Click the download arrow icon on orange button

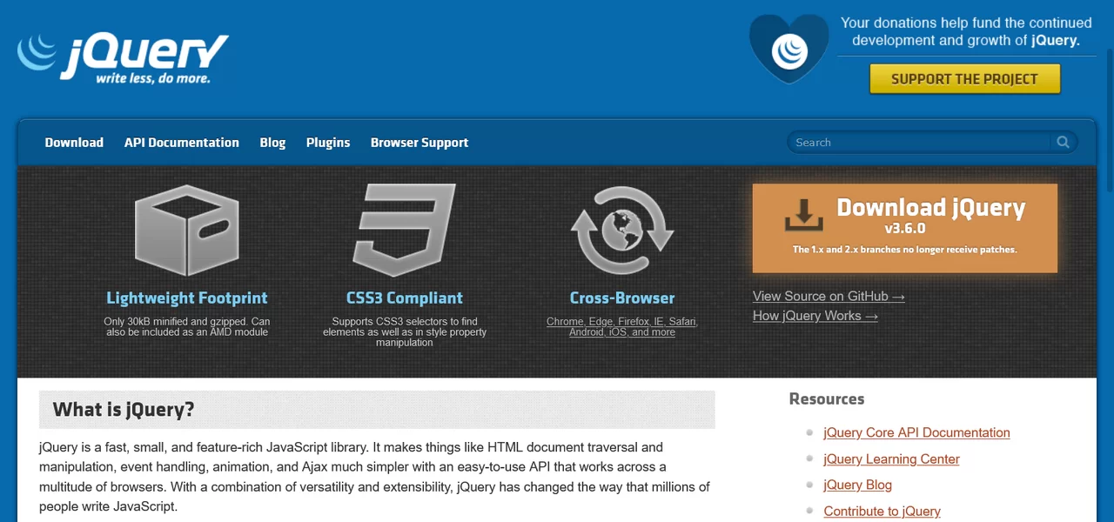click(803, 215)
